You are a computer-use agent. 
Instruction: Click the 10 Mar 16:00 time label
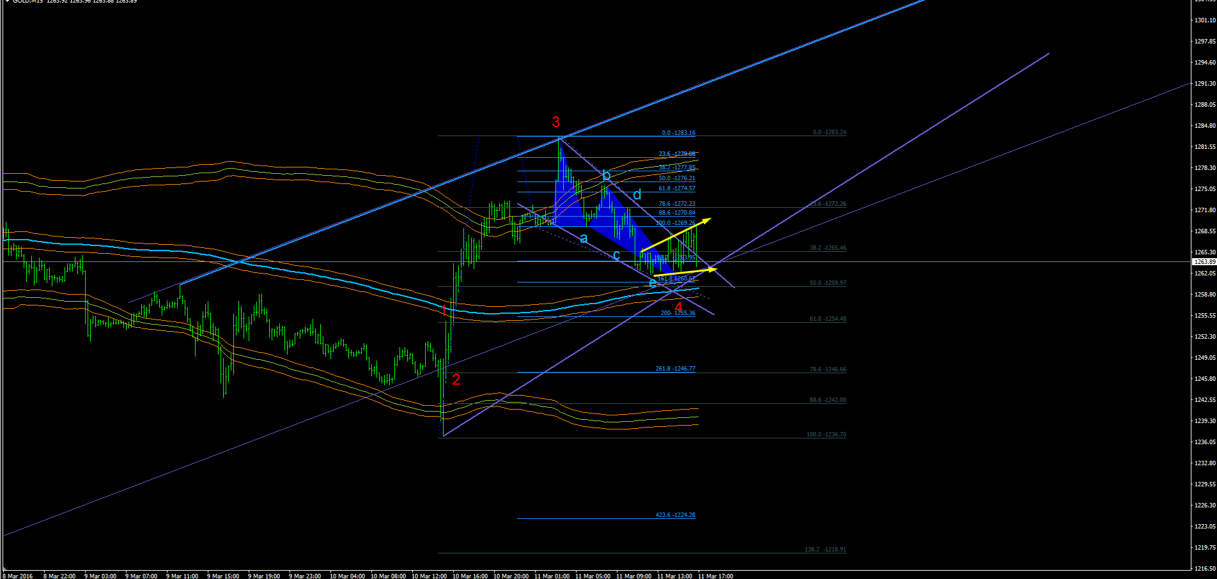tap(470, 576)
